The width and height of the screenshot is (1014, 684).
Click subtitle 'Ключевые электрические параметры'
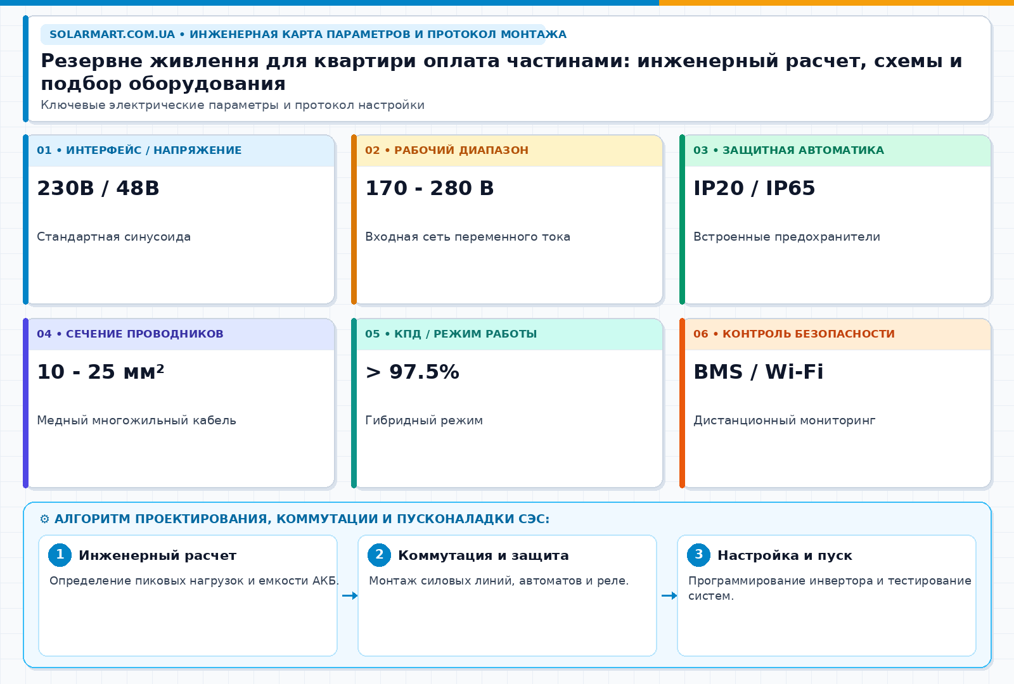tap(233, 105)
